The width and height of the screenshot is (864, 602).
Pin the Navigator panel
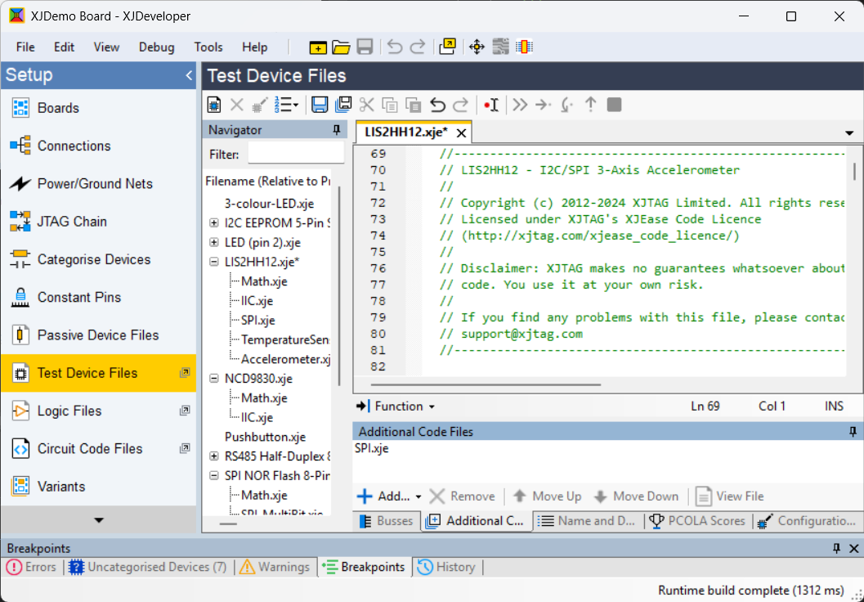tap(336, 130)
